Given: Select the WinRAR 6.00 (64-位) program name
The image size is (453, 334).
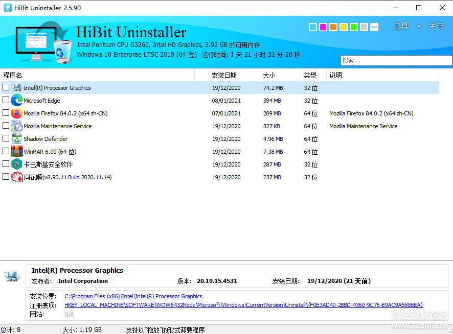Looking at the screenshot, I should (x=50, y=152).
